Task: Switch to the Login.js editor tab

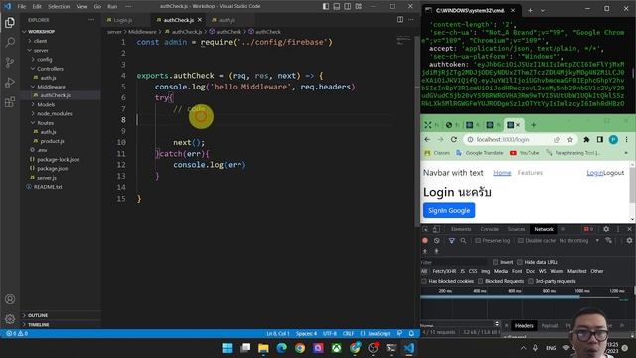Action: tap(123, 20)
